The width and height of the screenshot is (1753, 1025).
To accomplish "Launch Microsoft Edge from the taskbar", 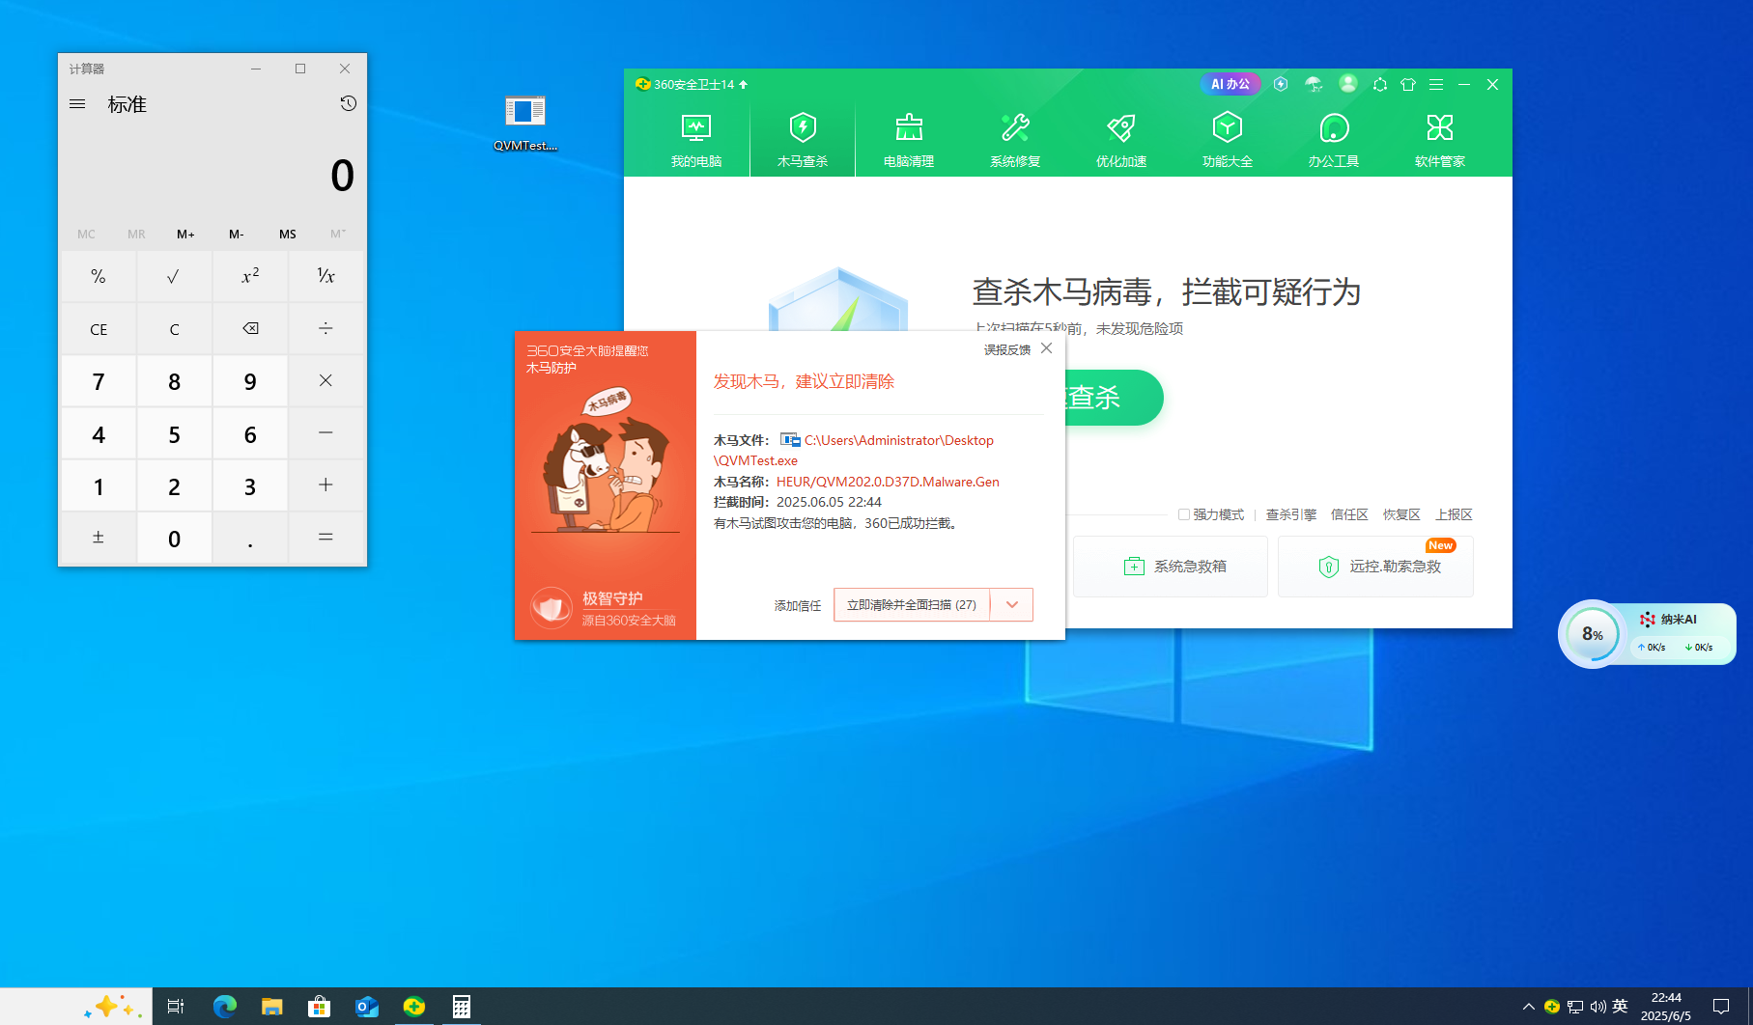I will click(225, 1007).
